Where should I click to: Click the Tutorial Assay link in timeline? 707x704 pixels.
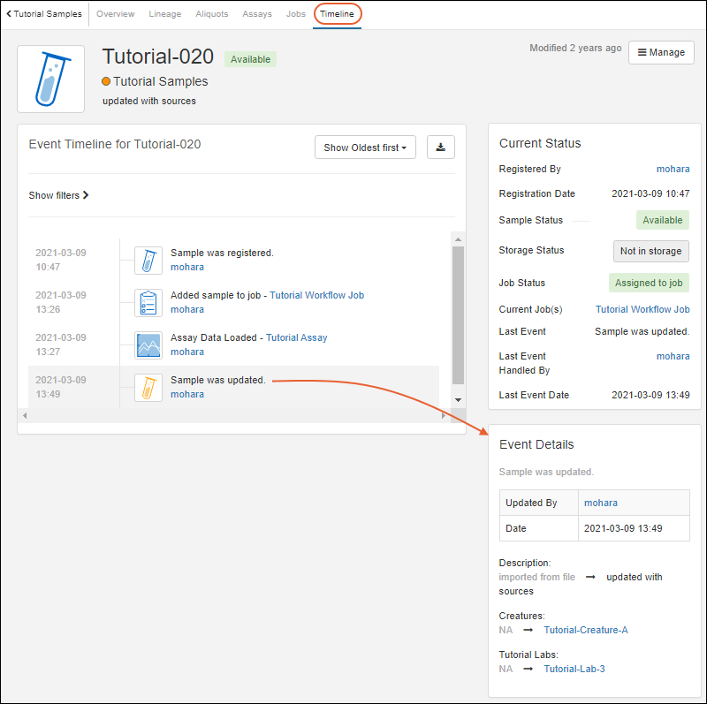pyautogui.click(x=296, y=337)
